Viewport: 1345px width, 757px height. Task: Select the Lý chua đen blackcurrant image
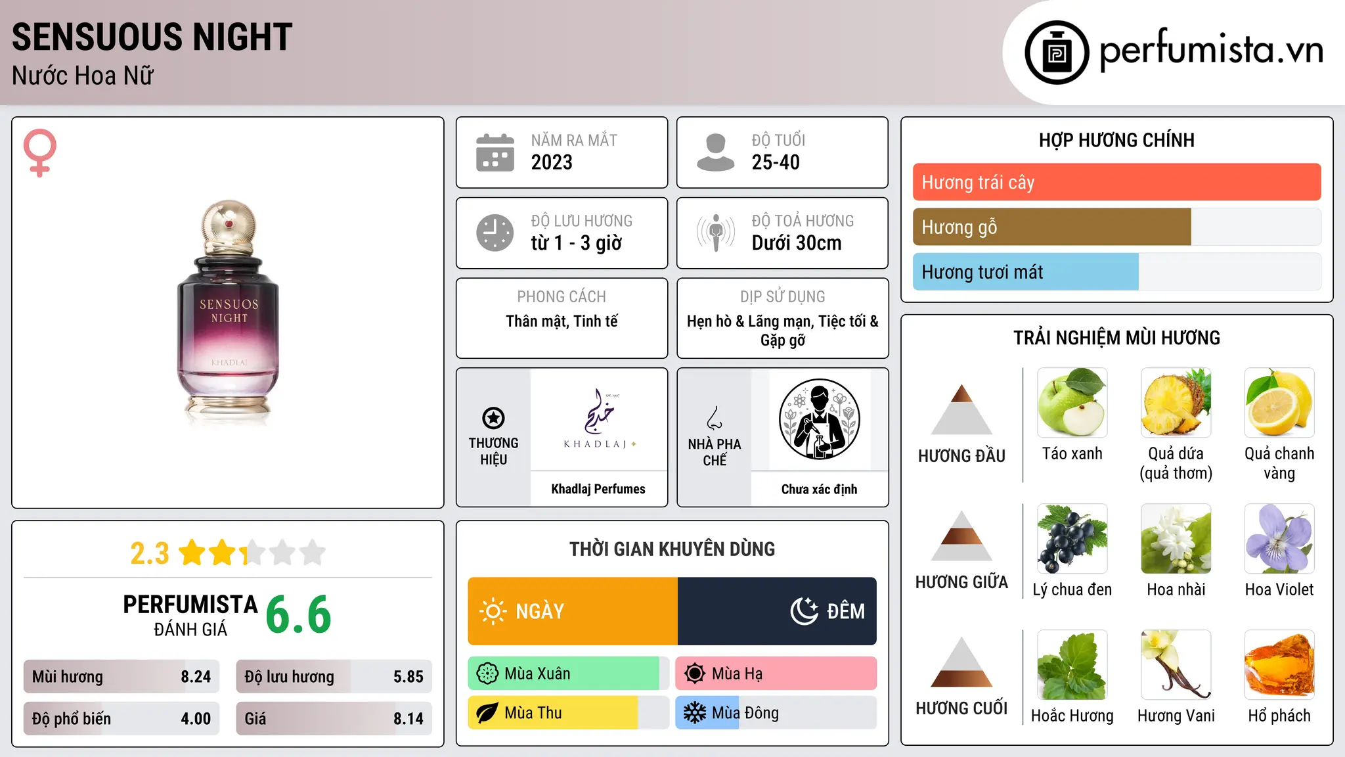point(1072,539)
